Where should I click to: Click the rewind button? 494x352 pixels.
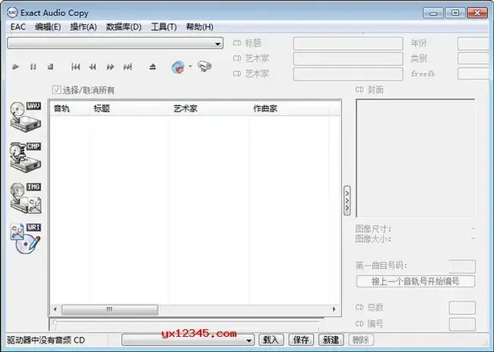tap(93, 67)
